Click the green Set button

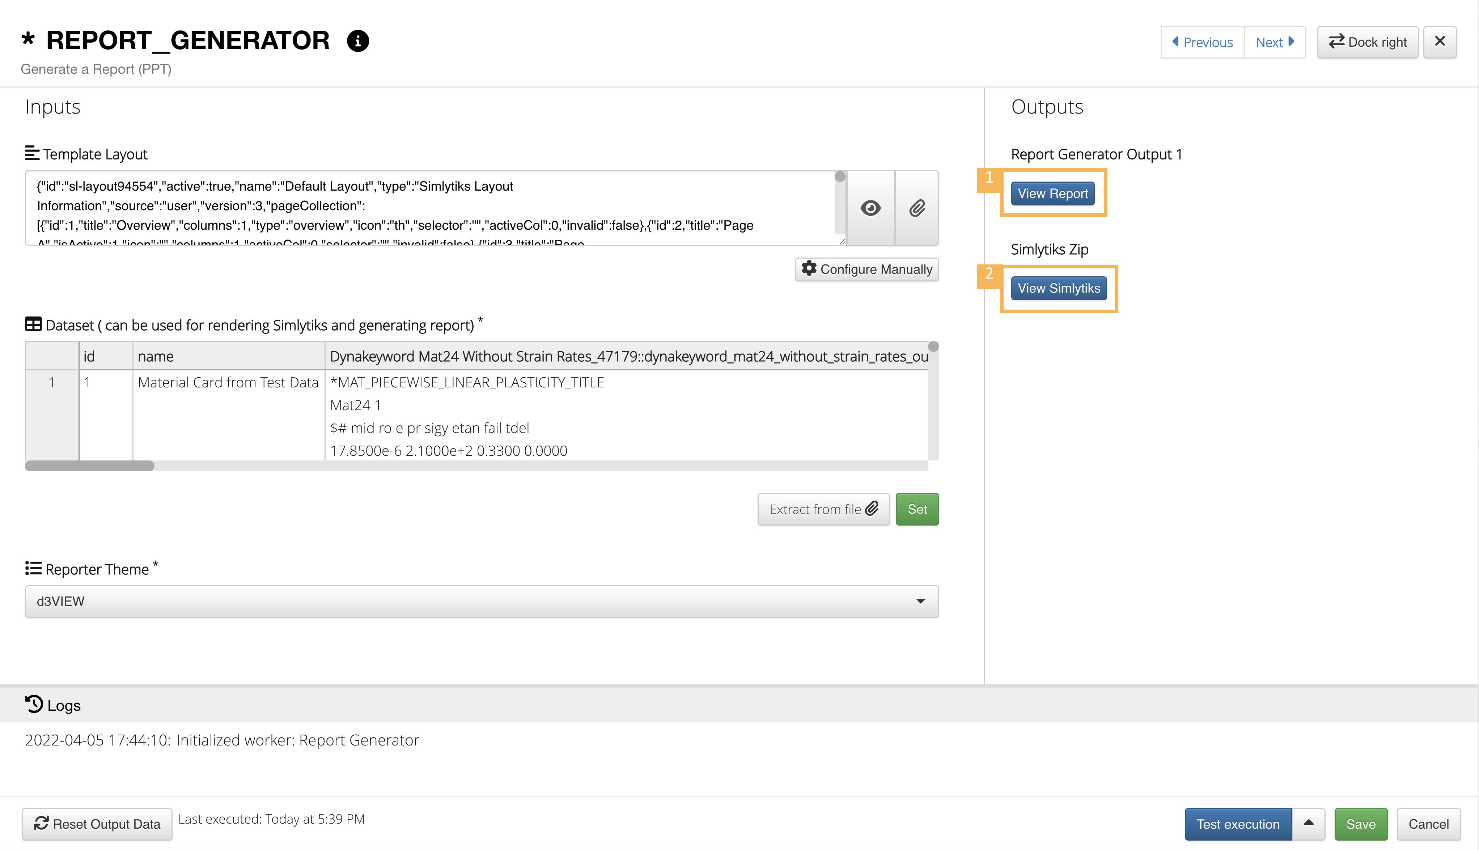pos(917,509)
